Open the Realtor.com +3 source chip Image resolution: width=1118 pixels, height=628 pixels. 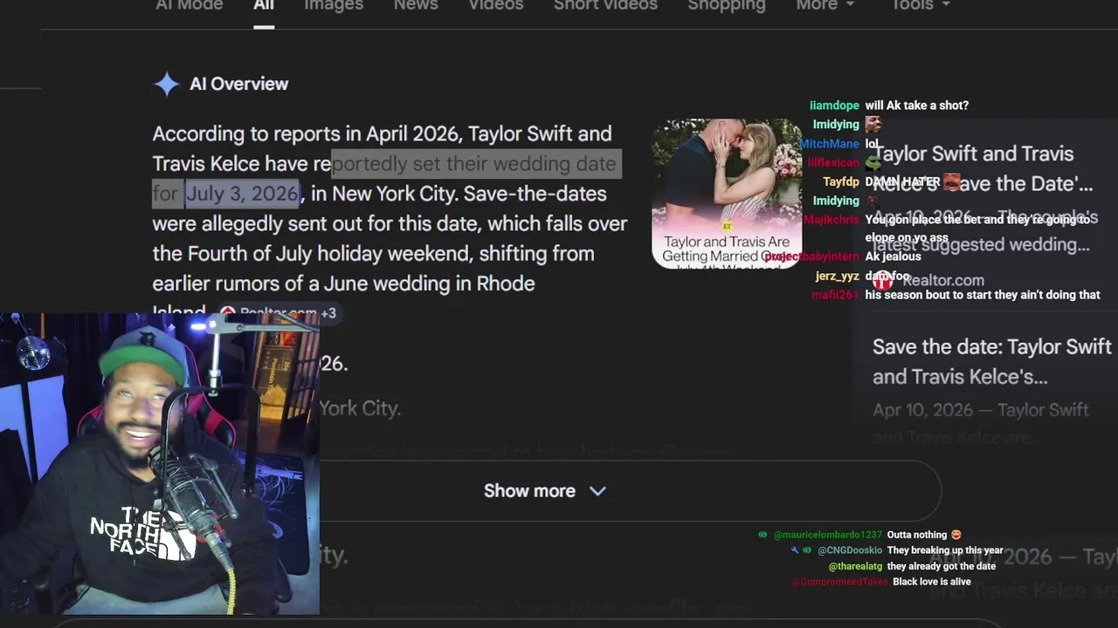278,313
